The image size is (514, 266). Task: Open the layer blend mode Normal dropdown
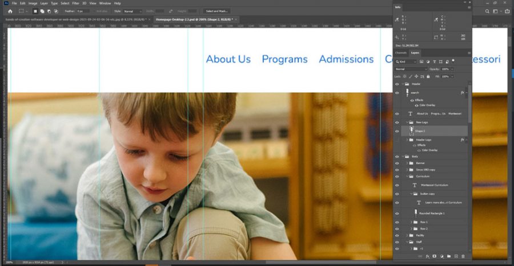[411, 69]
